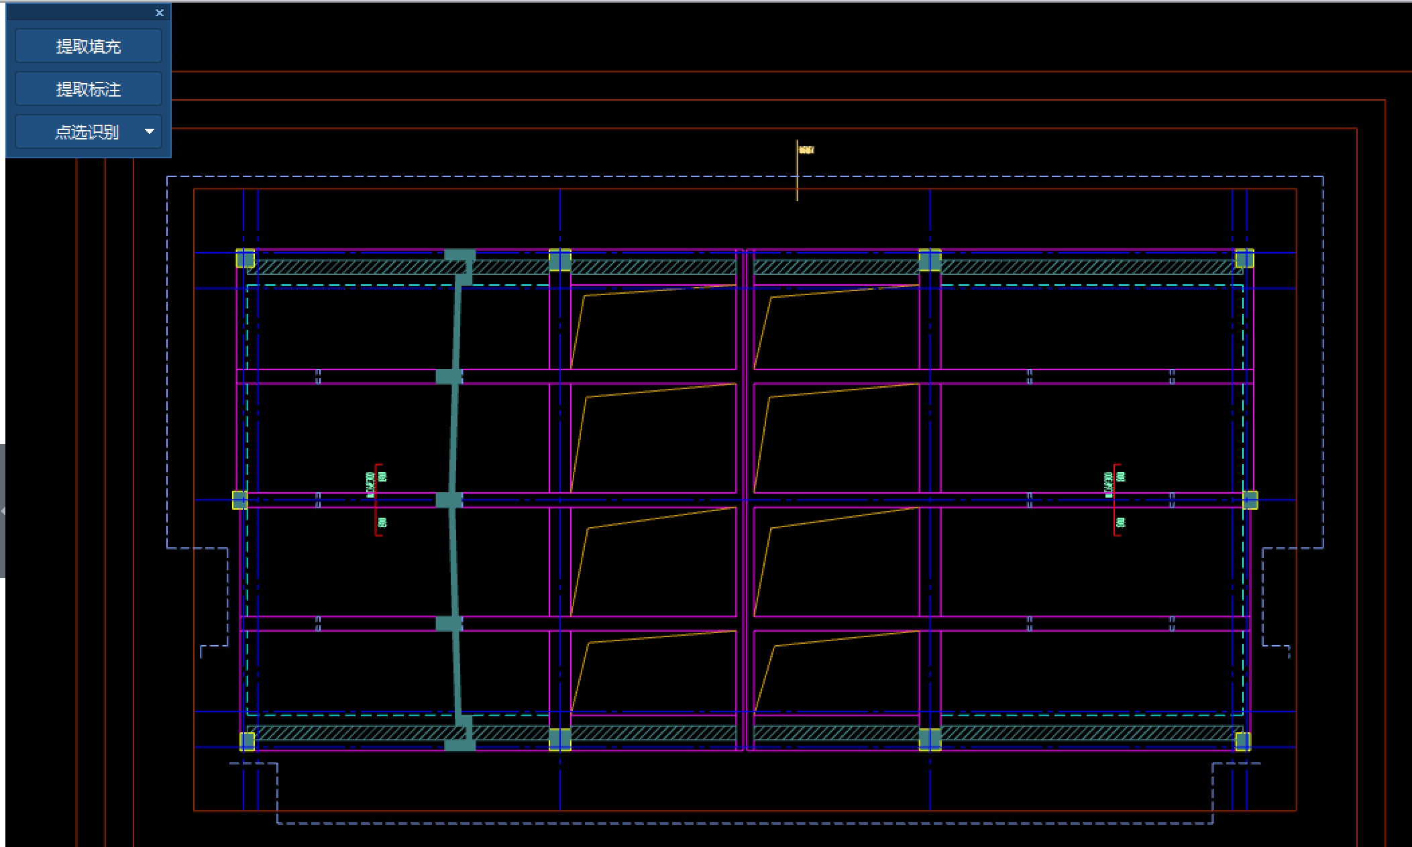Image resolution: width=1412 pixels, height=847 pixels.
Task: Select the teal block atop the curved member
Action: 460,256
